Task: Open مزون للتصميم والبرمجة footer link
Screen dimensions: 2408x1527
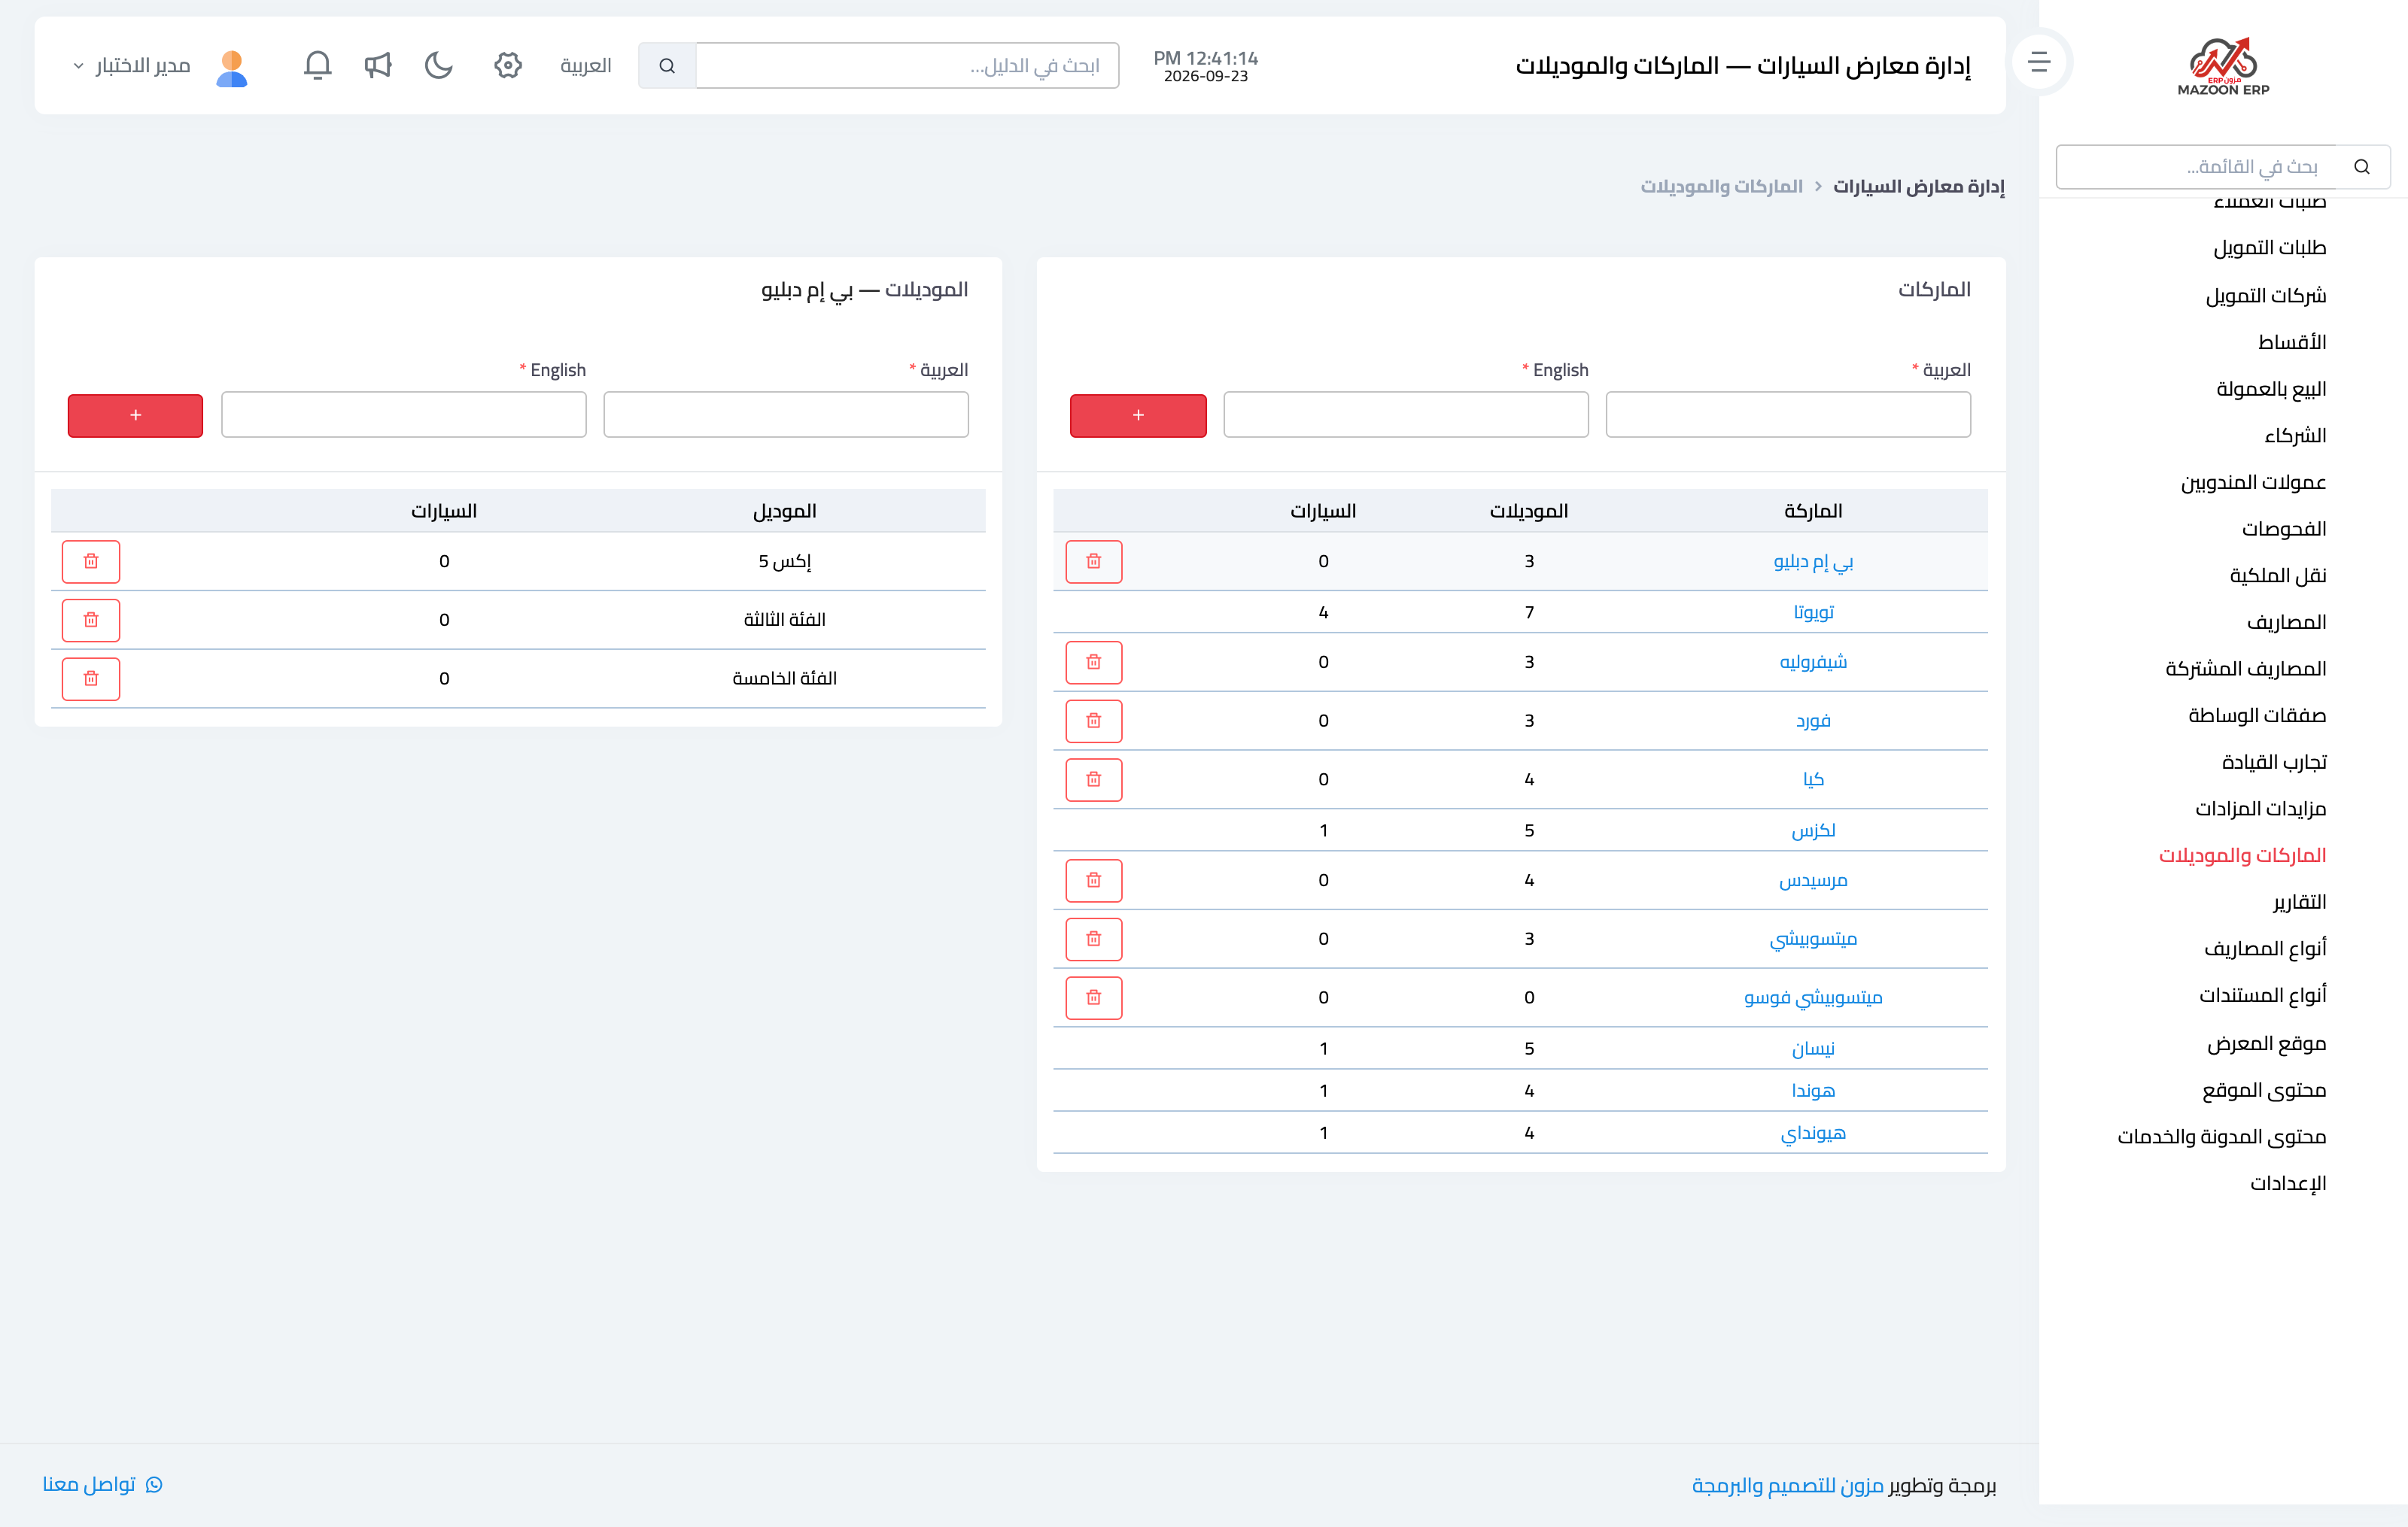Action: point(1787,1486)
